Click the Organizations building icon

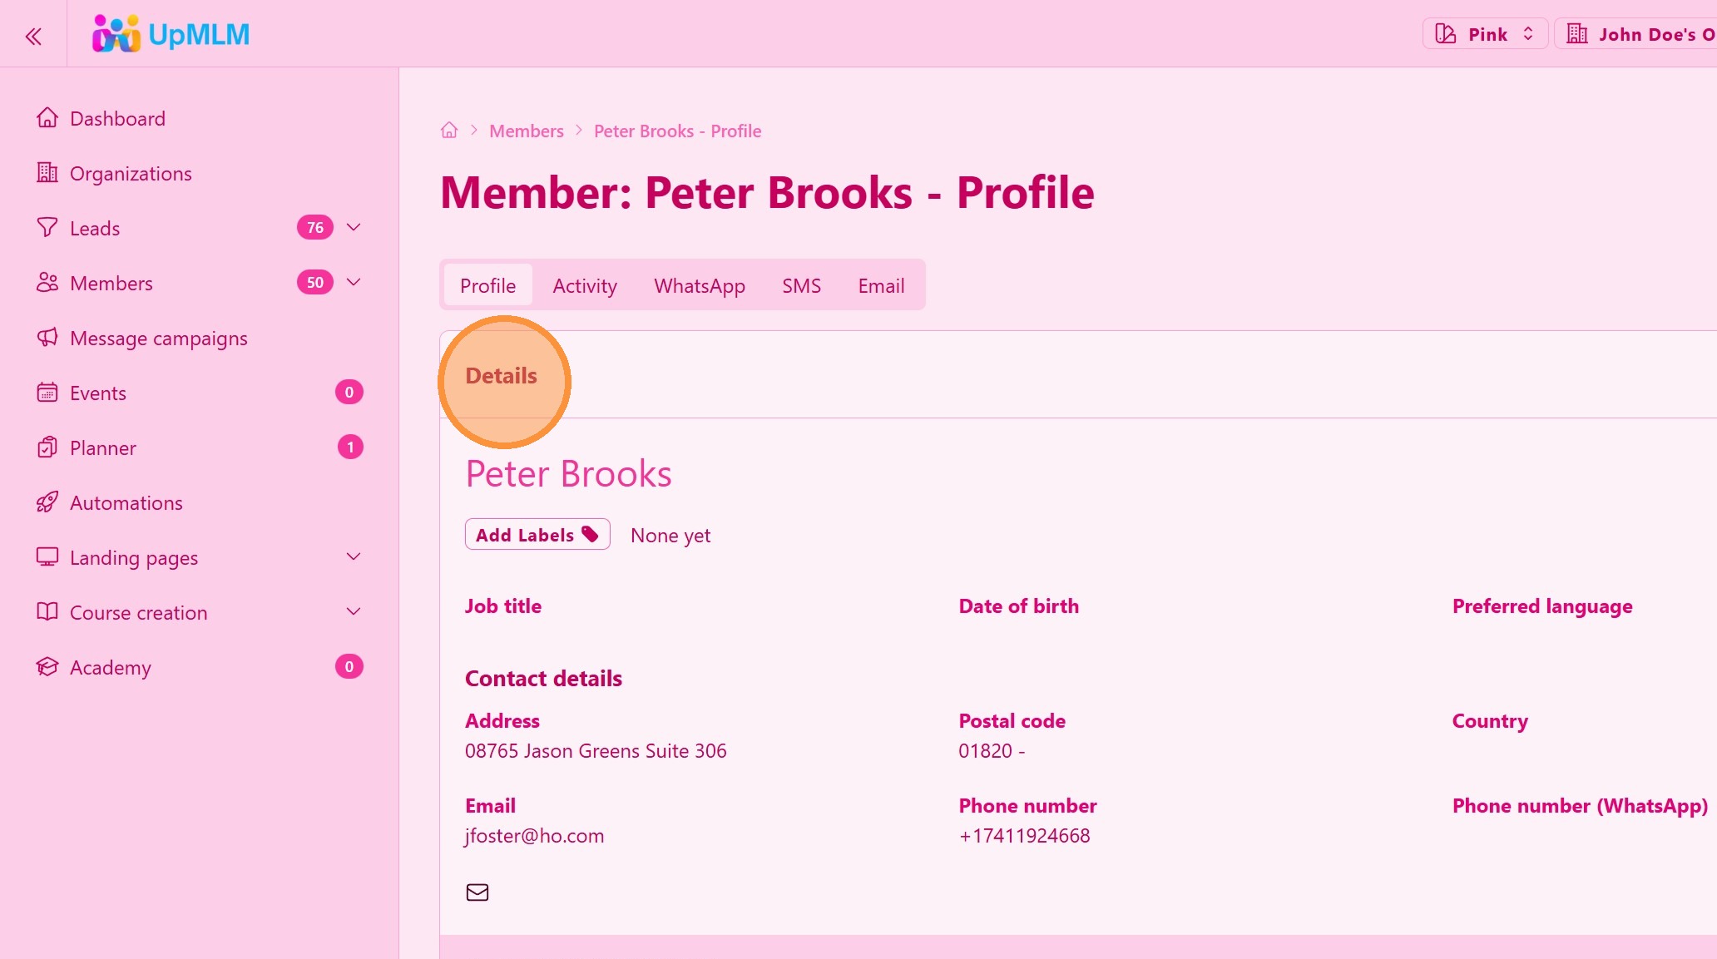pyautogui.click(x=47, y=173)
